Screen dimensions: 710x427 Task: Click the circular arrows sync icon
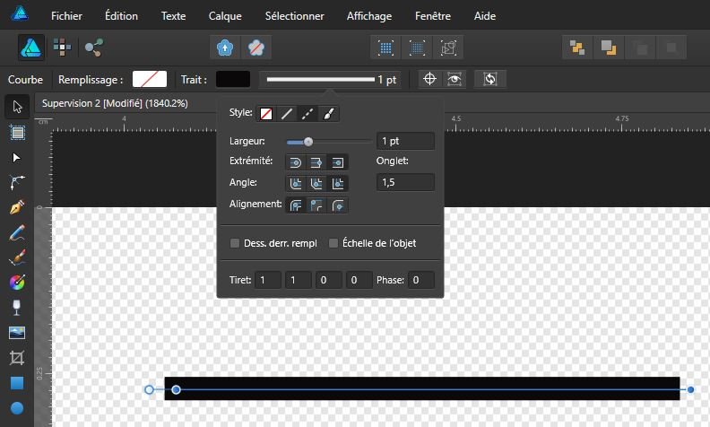click(x=490, y=79)
